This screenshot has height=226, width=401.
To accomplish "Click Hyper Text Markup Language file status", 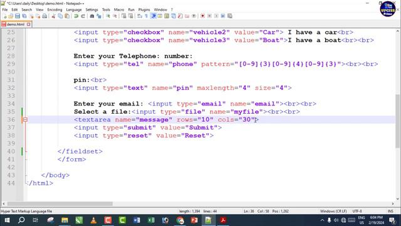I will point(26,211).
